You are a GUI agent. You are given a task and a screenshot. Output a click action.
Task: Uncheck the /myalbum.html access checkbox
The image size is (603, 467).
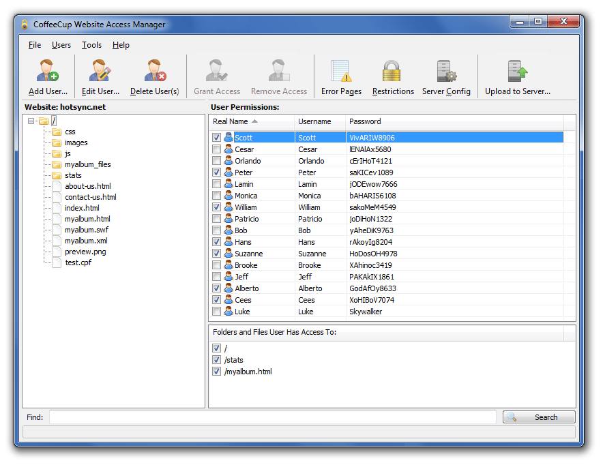point(216,372)
